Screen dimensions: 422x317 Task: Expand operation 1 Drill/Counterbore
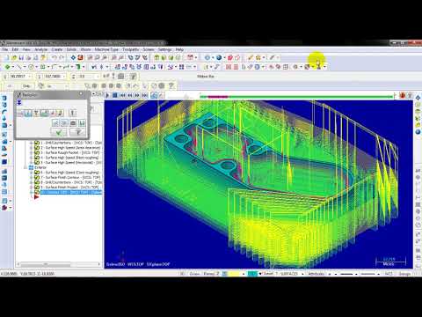pyautogui.click(x=32, y=143)
